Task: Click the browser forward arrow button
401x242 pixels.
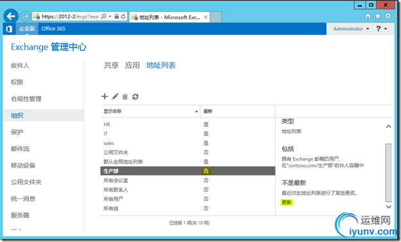Action: coord(25,17)
